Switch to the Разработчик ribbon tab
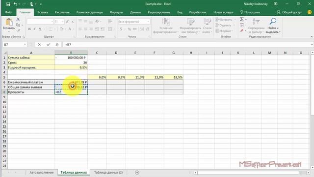 coord(198,12)
